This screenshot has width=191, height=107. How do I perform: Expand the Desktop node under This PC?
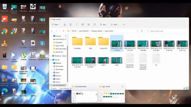click(52, 63)
